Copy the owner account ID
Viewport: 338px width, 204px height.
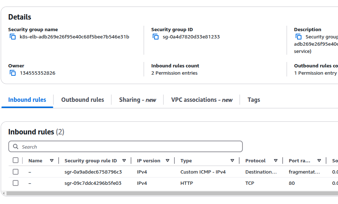[13, 73]
